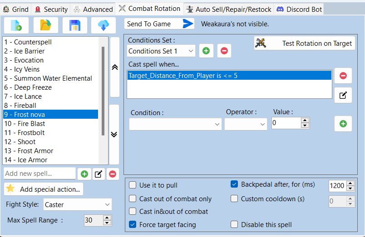Move selected spell down with double chevron
Viewport: 365px width, 237px height.
click(114, 135)
